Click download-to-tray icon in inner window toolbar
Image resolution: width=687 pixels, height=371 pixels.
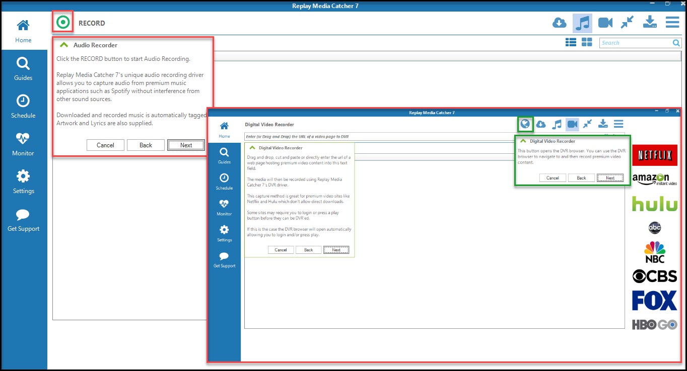603,124
